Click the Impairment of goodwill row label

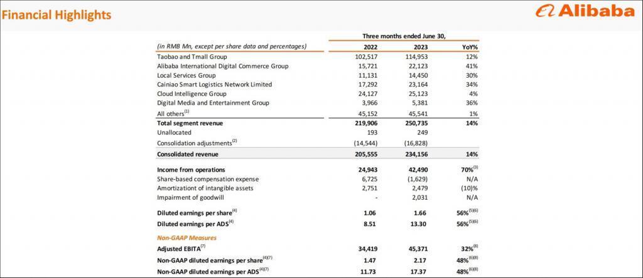[187, 197]
